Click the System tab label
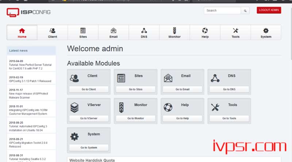Viewport: 292px width, 162px height. 266,37
